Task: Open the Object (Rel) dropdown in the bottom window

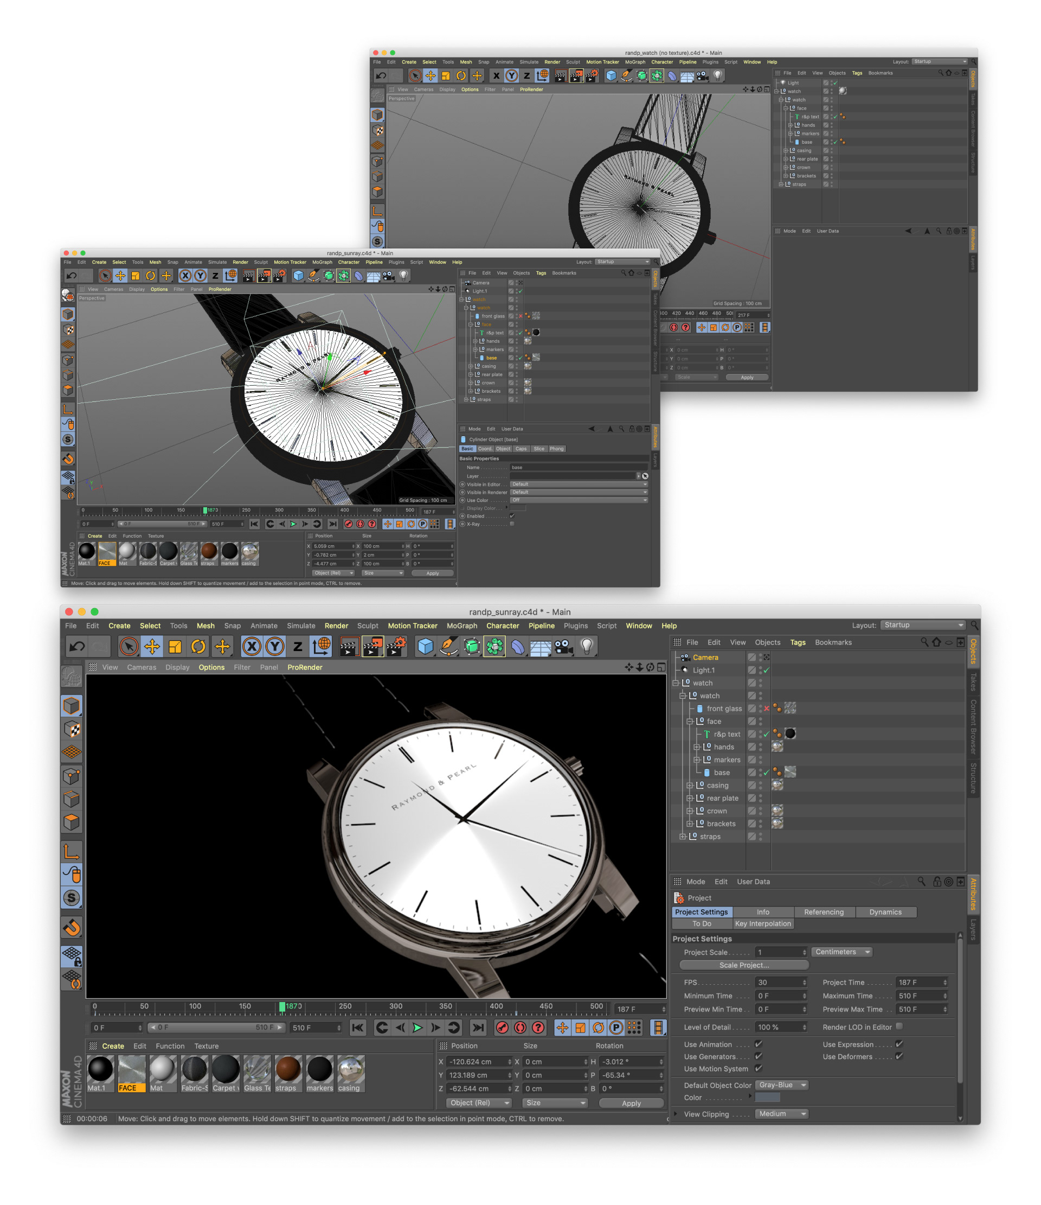Action: pyautogui.click(x=479, y=1102)
